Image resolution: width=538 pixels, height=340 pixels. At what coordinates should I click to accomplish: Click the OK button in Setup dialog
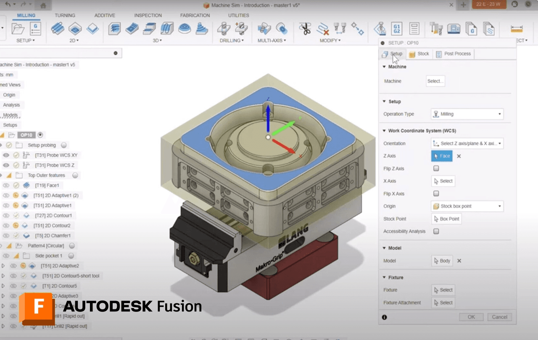[471, 317]
